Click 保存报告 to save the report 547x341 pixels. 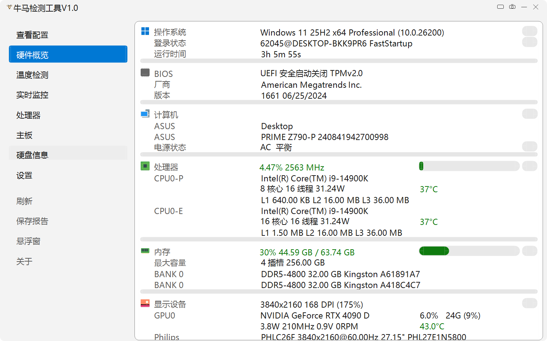click(x=32, y=221)
